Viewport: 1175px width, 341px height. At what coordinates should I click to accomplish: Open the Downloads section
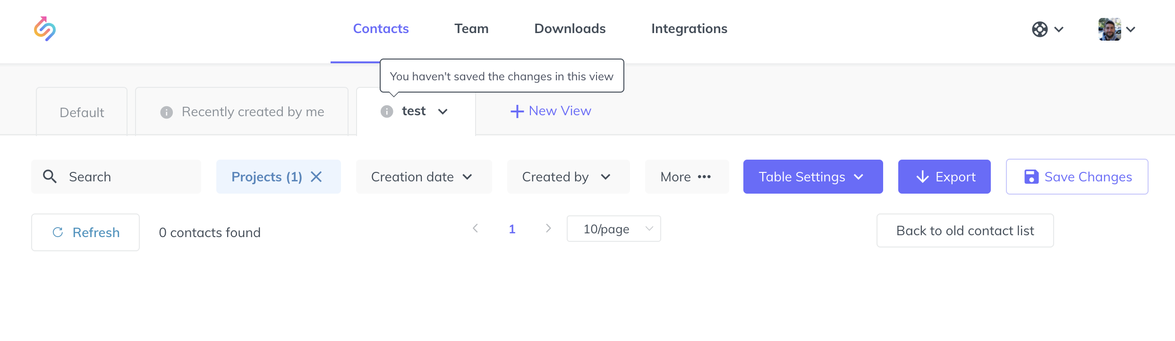coord(570,29)
